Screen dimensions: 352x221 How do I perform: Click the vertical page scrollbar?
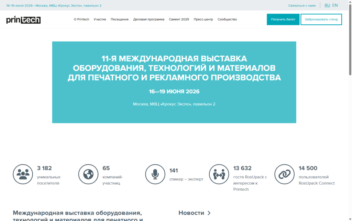pos(350,41)
